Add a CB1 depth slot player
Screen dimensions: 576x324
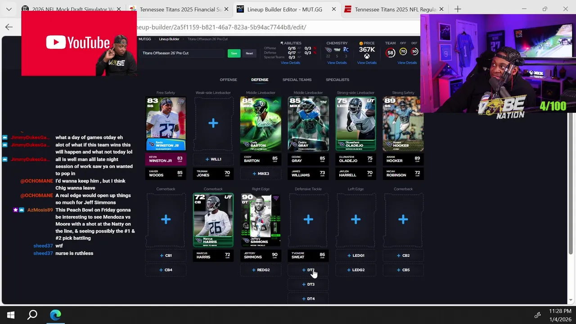(x=166, y=256)
